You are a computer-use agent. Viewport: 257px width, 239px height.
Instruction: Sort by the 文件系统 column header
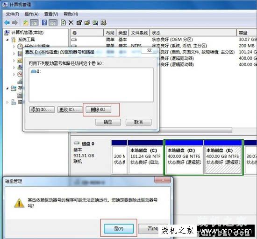[x=140, y=33]
